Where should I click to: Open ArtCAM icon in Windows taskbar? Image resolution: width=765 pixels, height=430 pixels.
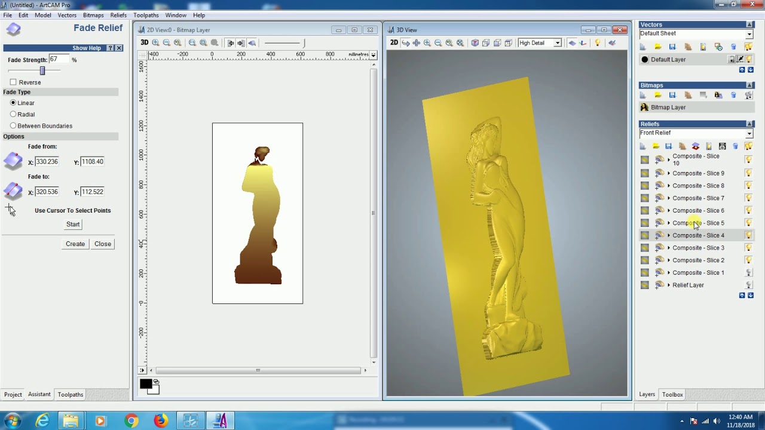click(219, 420)
